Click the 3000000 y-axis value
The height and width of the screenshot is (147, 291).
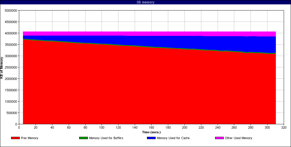coord(11,56)
